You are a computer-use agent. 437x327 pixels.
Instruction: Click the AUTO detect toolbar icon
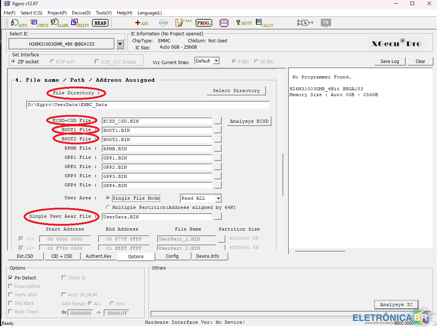[x=18, y=23]
